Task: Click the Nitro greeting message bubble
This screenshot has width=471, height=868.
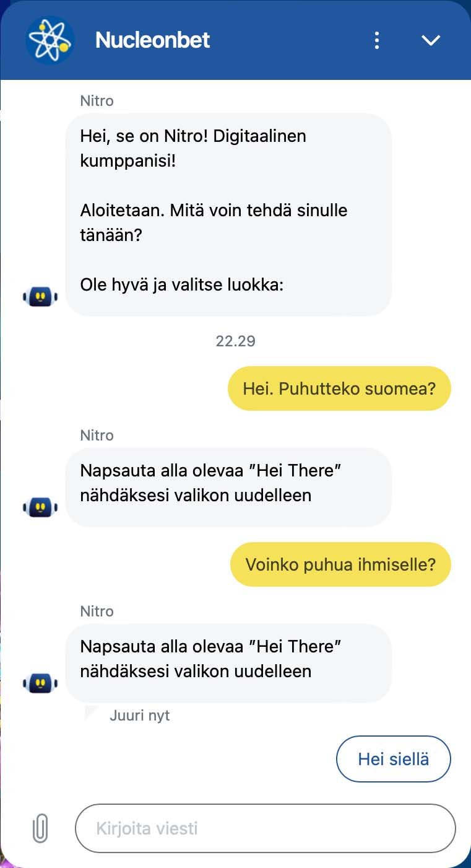Action: tap(228, 214)
